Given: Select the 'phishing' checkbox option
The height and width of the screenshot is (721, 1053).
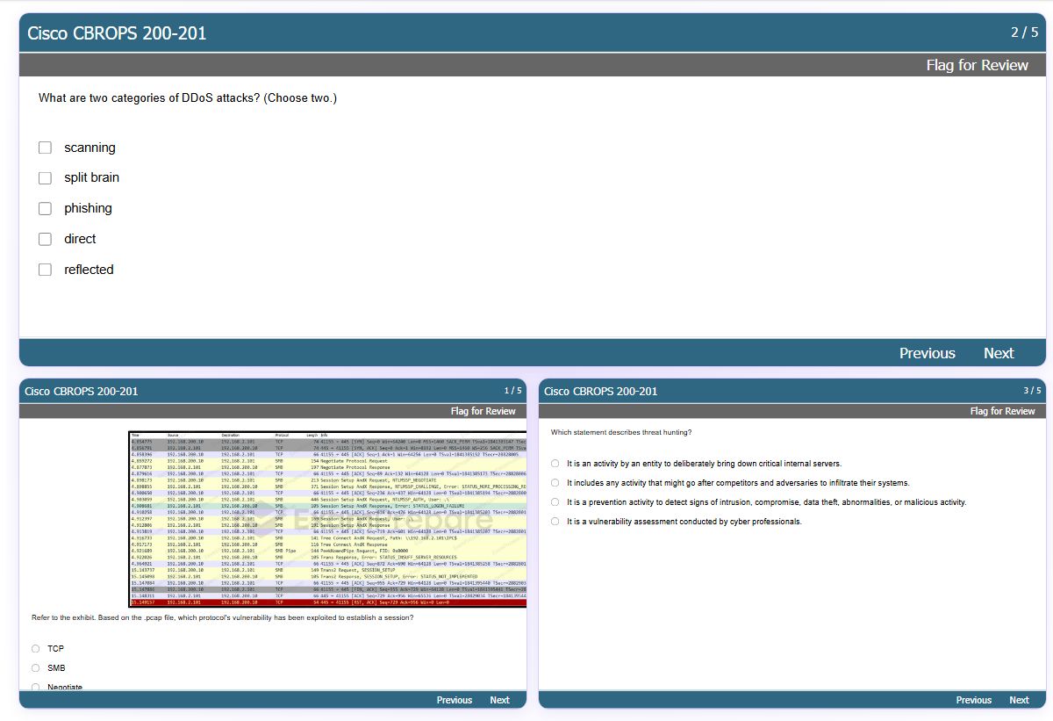Looking at the screenshot, I should coord(45,209).
